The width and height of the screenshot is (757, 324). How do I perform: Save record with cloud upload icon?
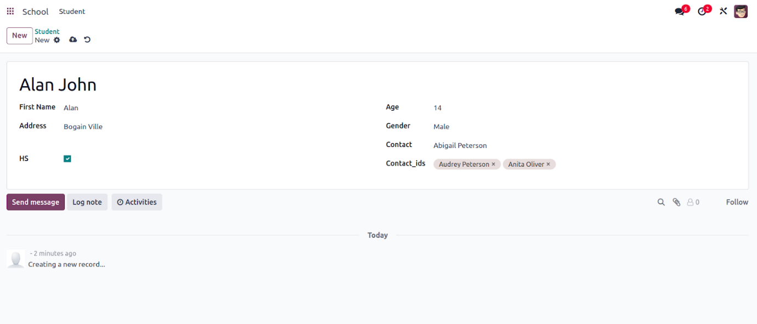pyautogui.click(x=73, y=40)
